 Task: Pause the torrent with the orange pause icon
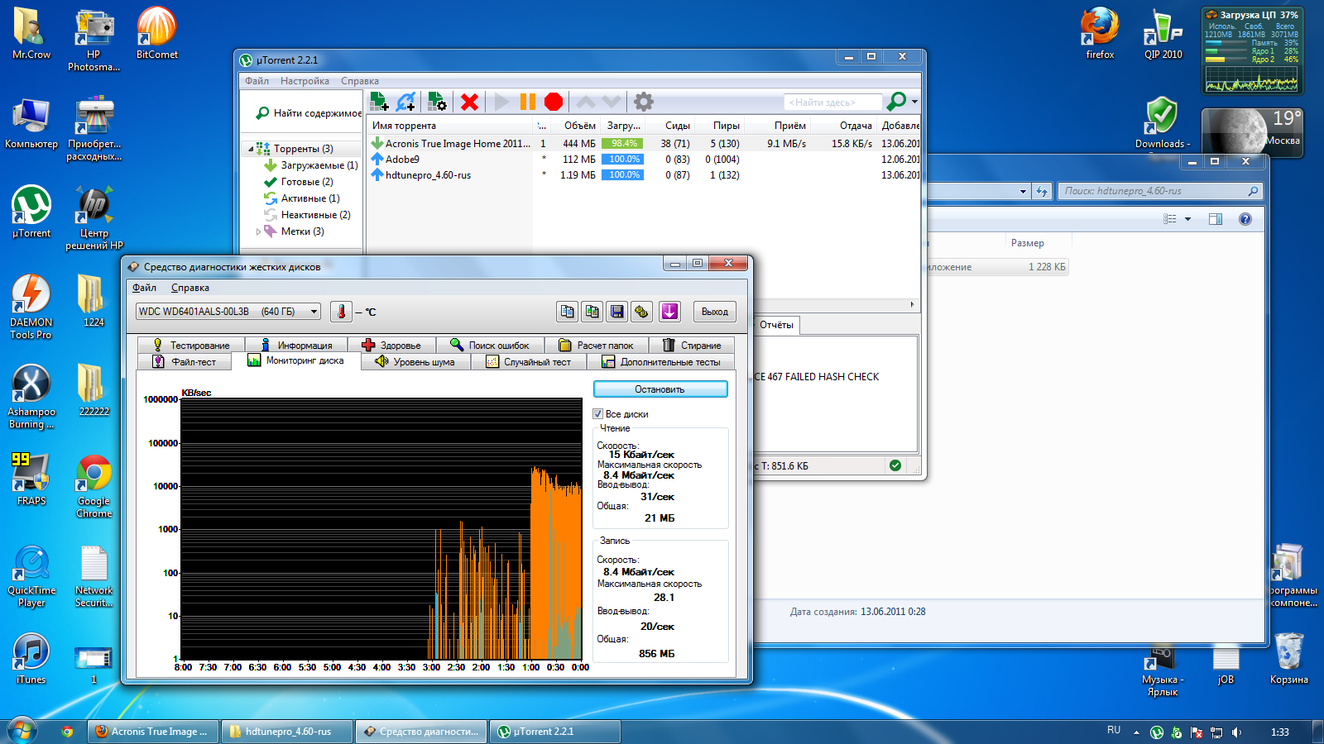coord(527,102)
